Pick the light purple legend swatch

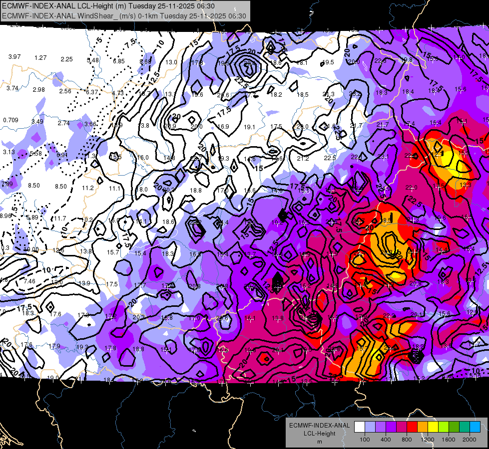click(x=381, y=427)
